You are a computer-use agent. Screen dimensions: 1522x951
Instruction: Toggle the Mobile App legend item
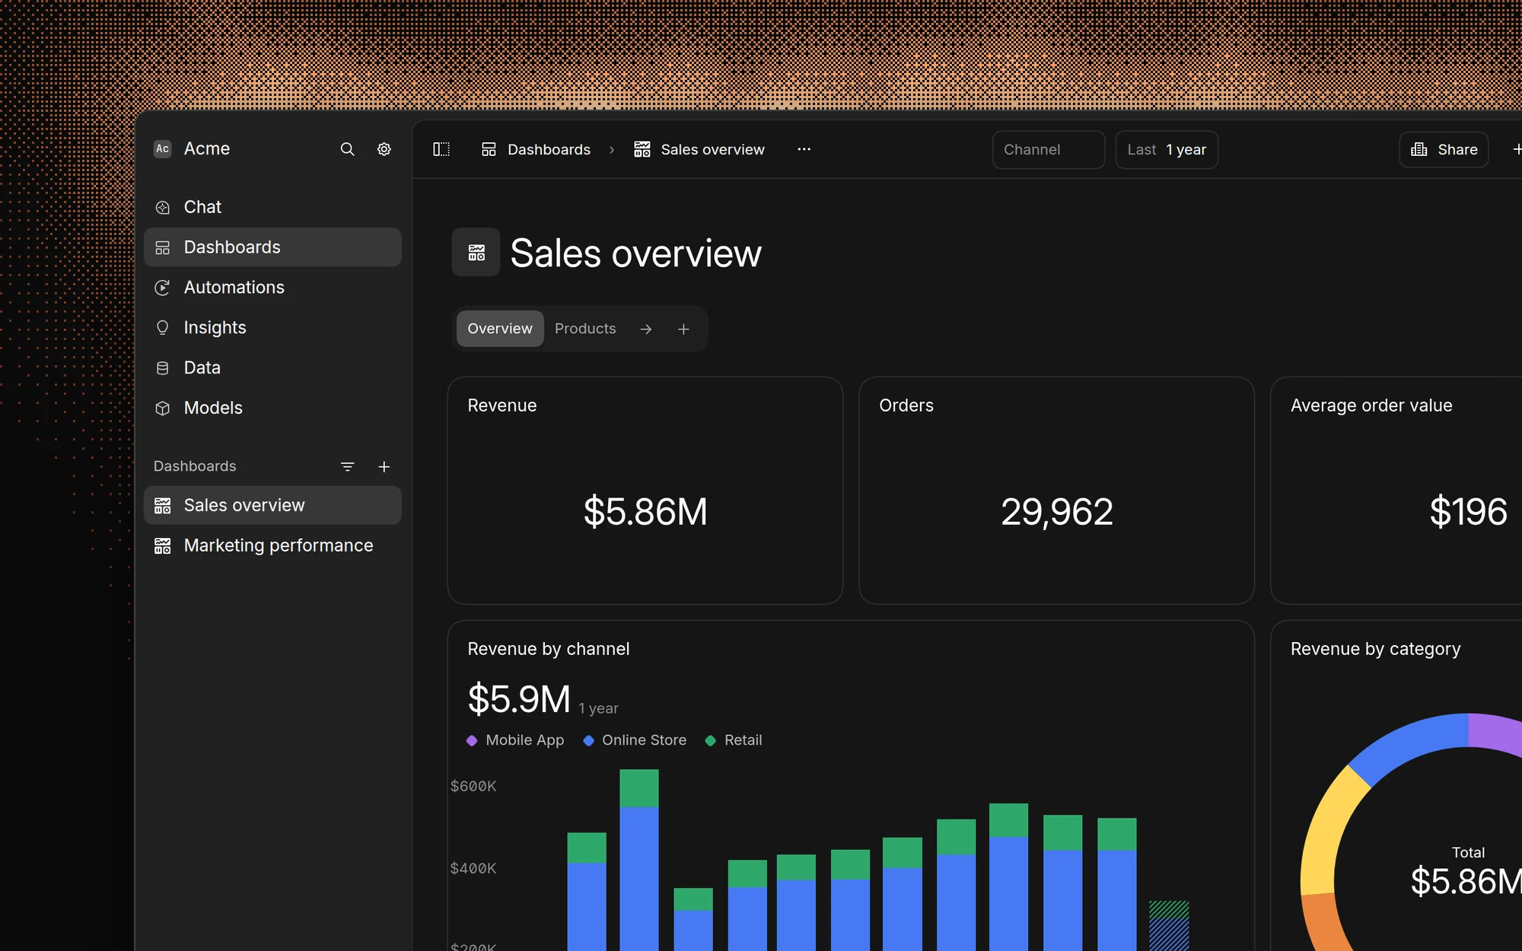click(516, 740)
